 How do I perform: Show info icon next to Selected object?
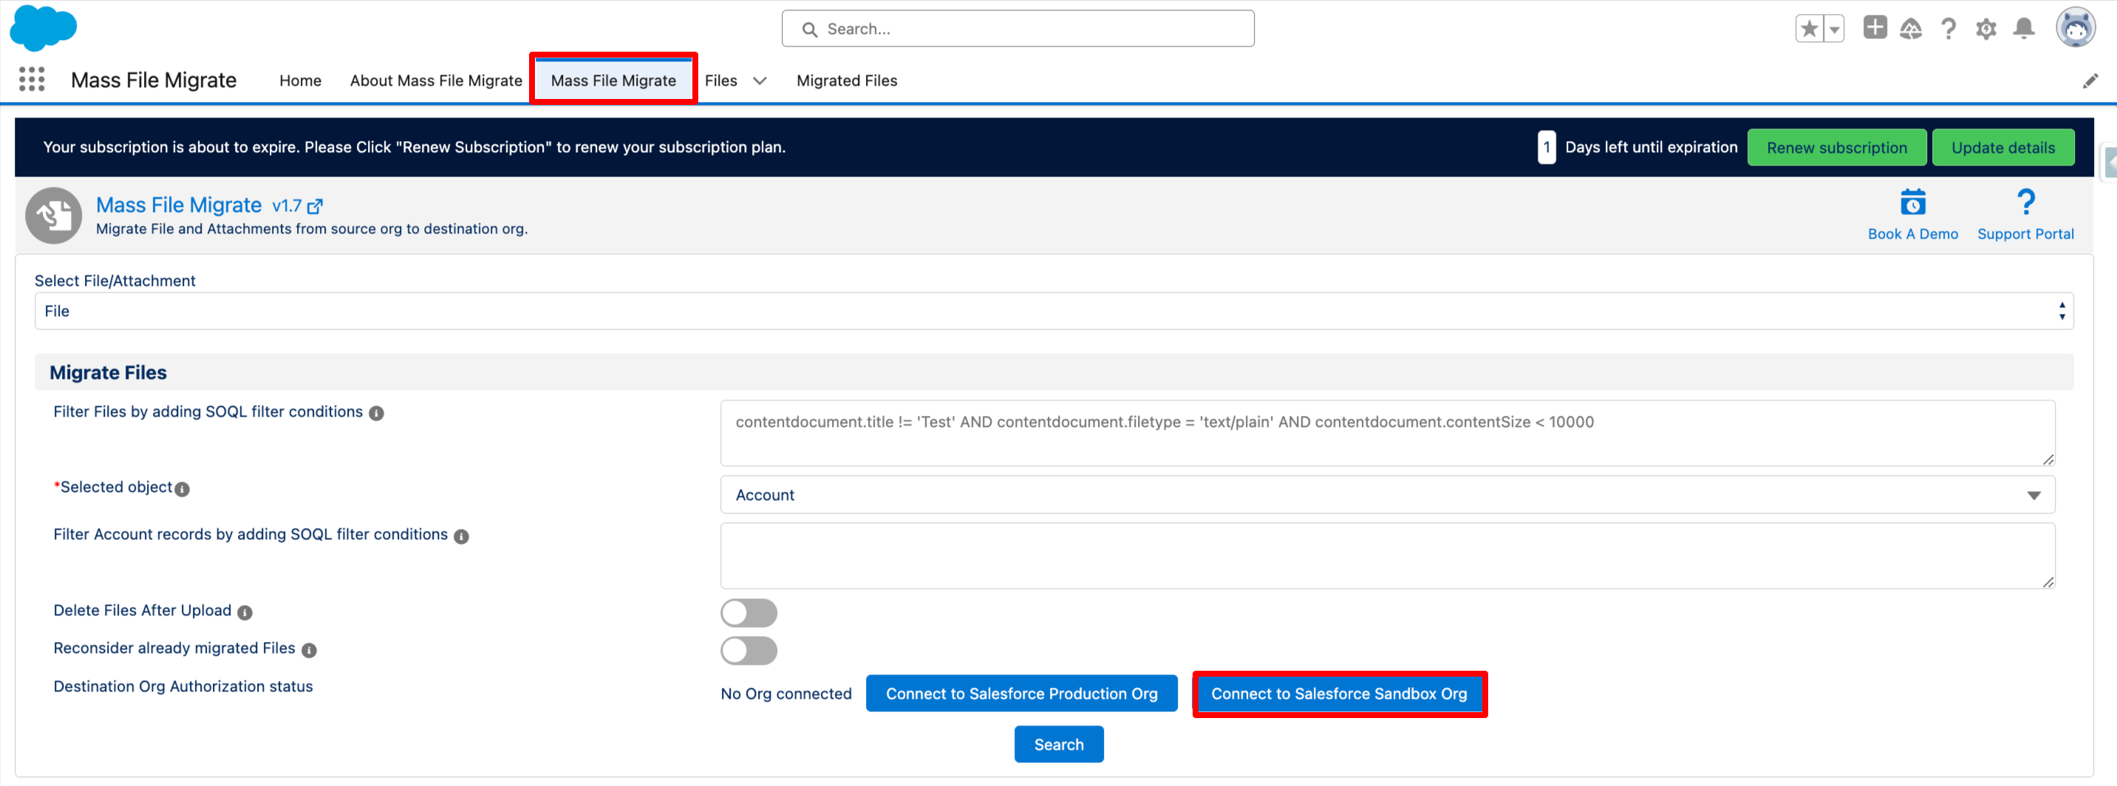pyautogui.click(x=183, y=489)
